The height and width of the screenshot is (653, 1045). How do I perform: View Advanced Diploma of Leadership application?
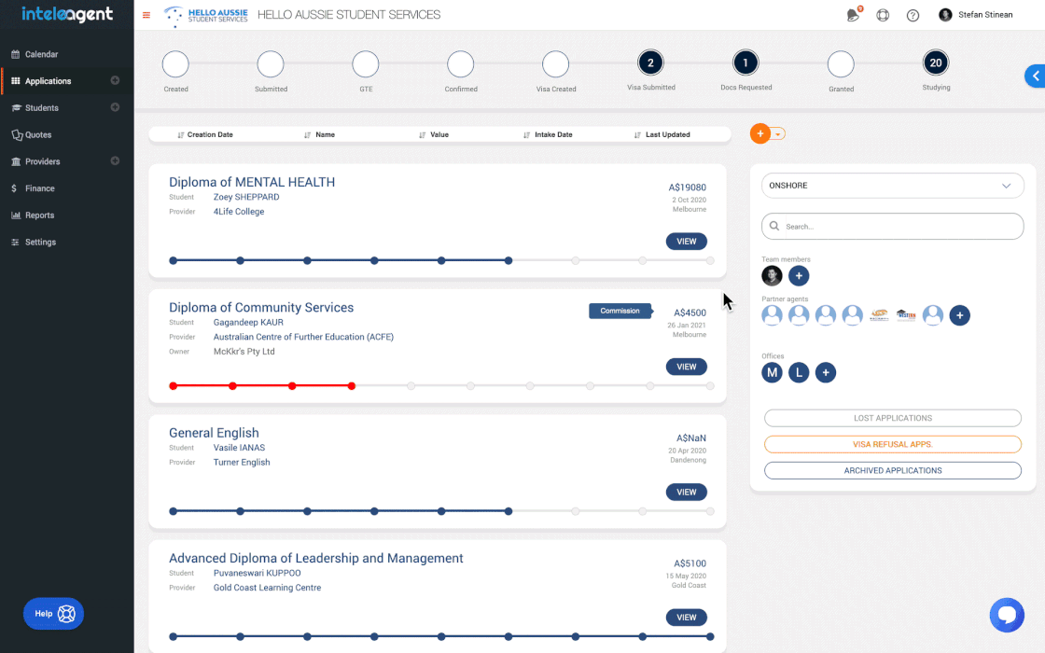click(687, 617)
